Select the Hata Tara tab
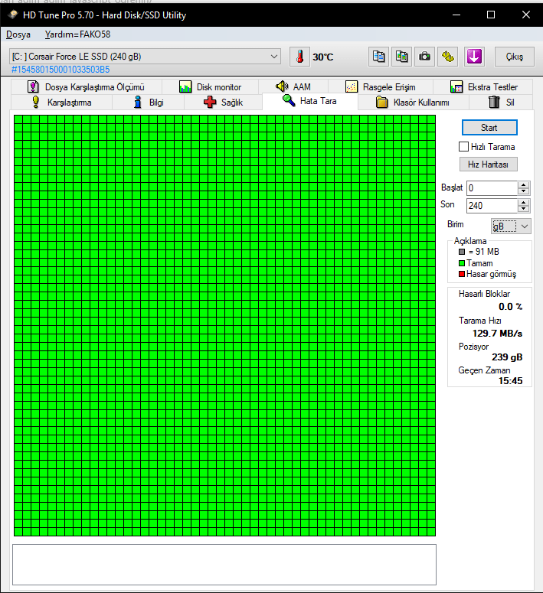This screenshot has height=593, width=543. coord(309,101)
